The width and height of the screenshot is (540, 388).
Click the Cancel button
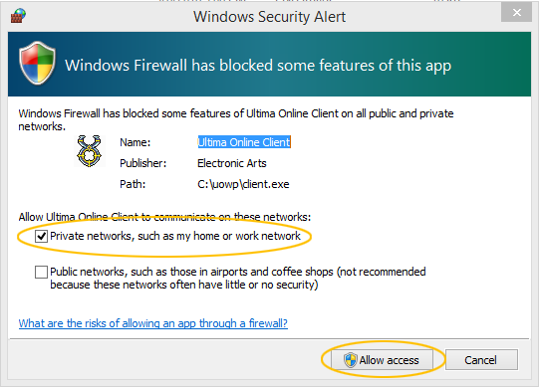click(481, 360)
